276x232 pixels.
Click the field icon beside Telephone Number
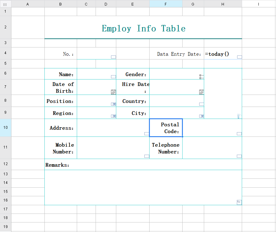pyautogui.click(x=239, y=156)
